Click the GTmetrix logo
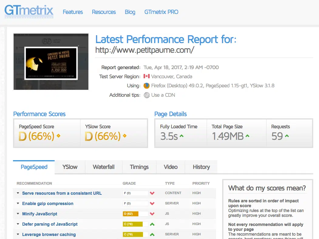Screen dimensions: 319x239 (29, 12)
